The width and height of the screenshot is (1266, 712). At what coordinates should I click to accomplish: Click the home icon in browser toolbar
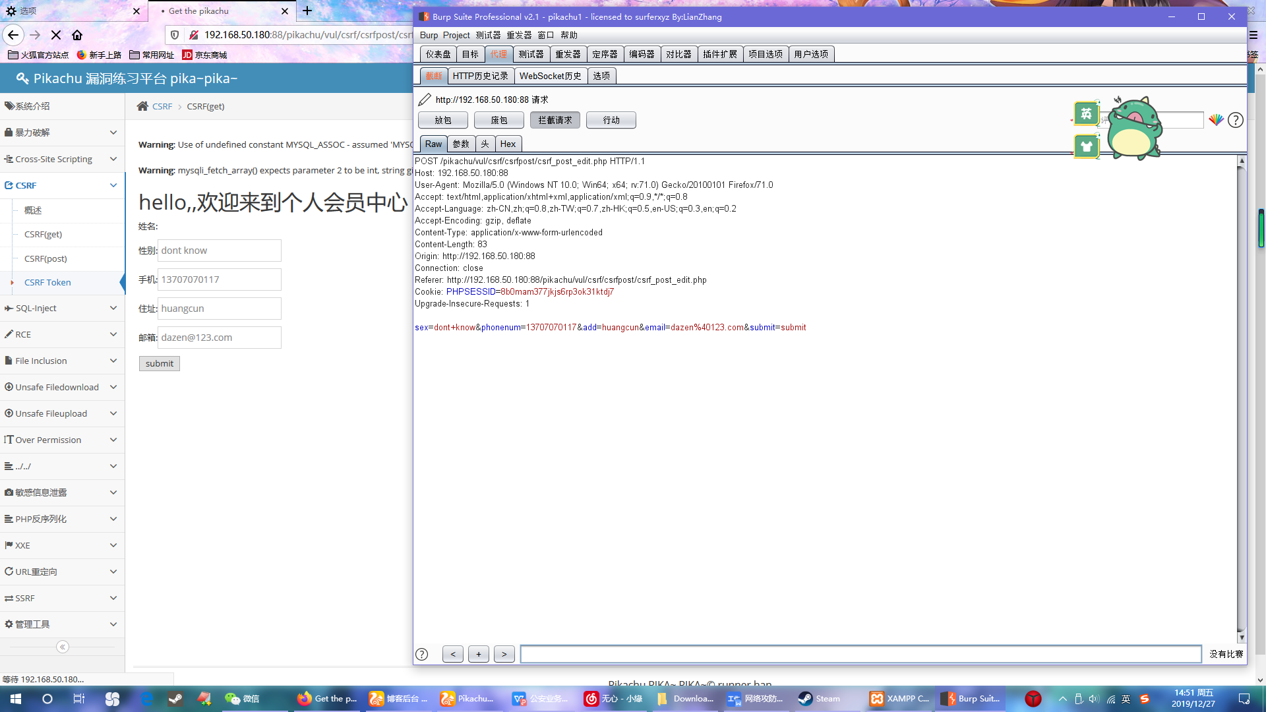pyautogui.click(x=77, y=35)
